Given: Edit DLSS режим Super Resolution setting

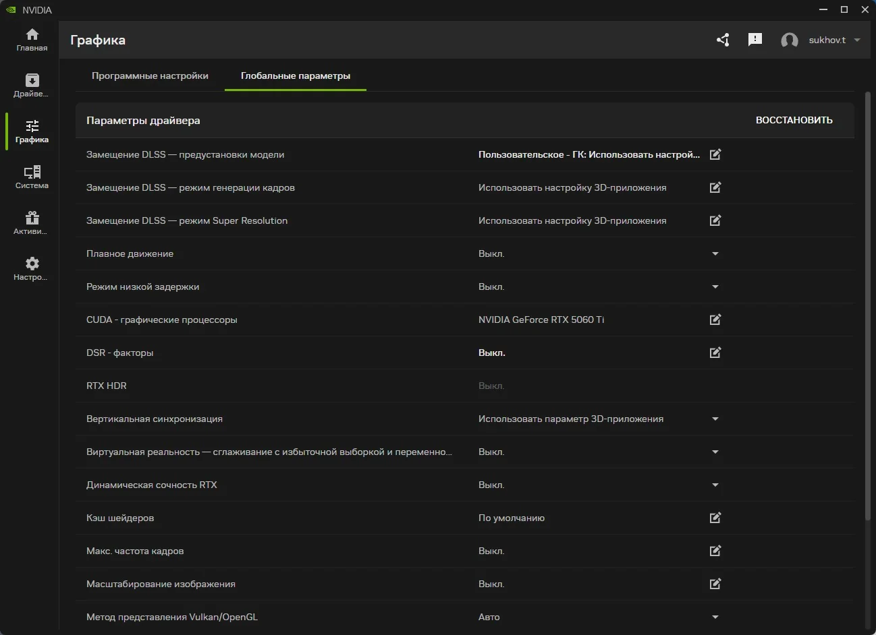Looking at the screenshot, I should point(715,220).
